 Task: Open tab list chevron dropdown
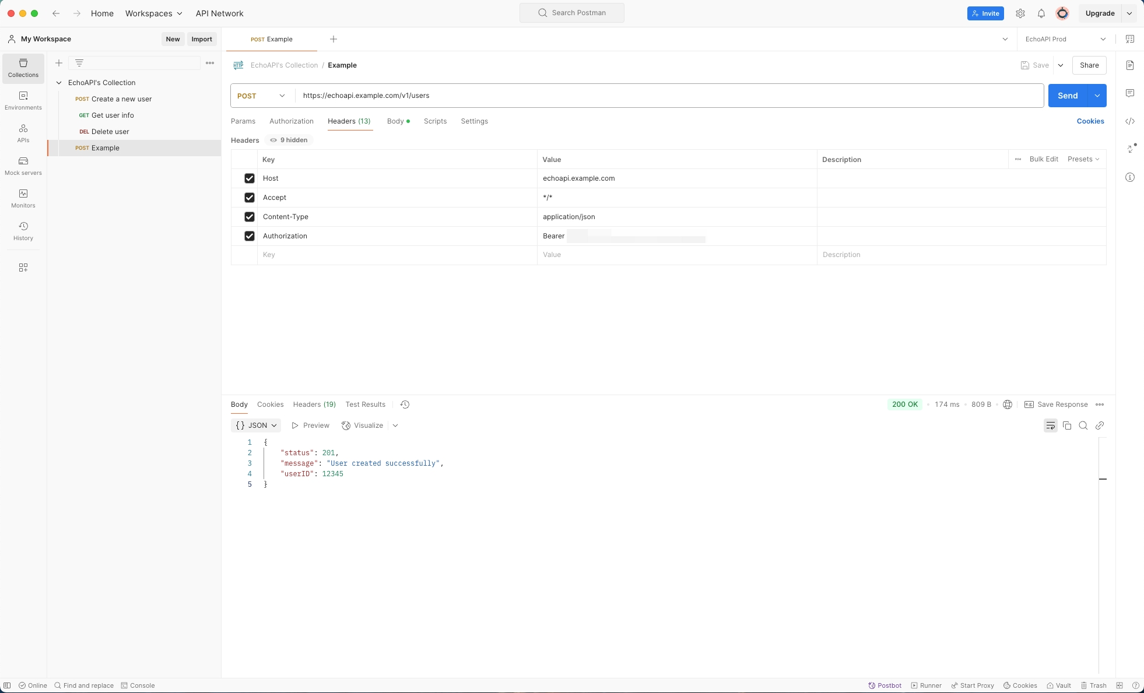pyautogui.click(x=1005, y=39)
